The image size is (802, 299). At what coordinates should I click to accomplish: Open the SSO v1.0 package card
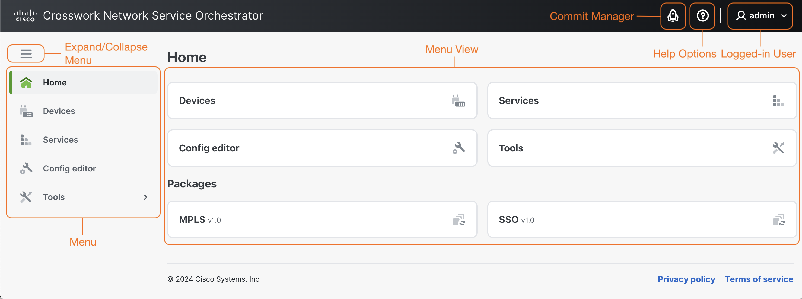click(642, 220)
